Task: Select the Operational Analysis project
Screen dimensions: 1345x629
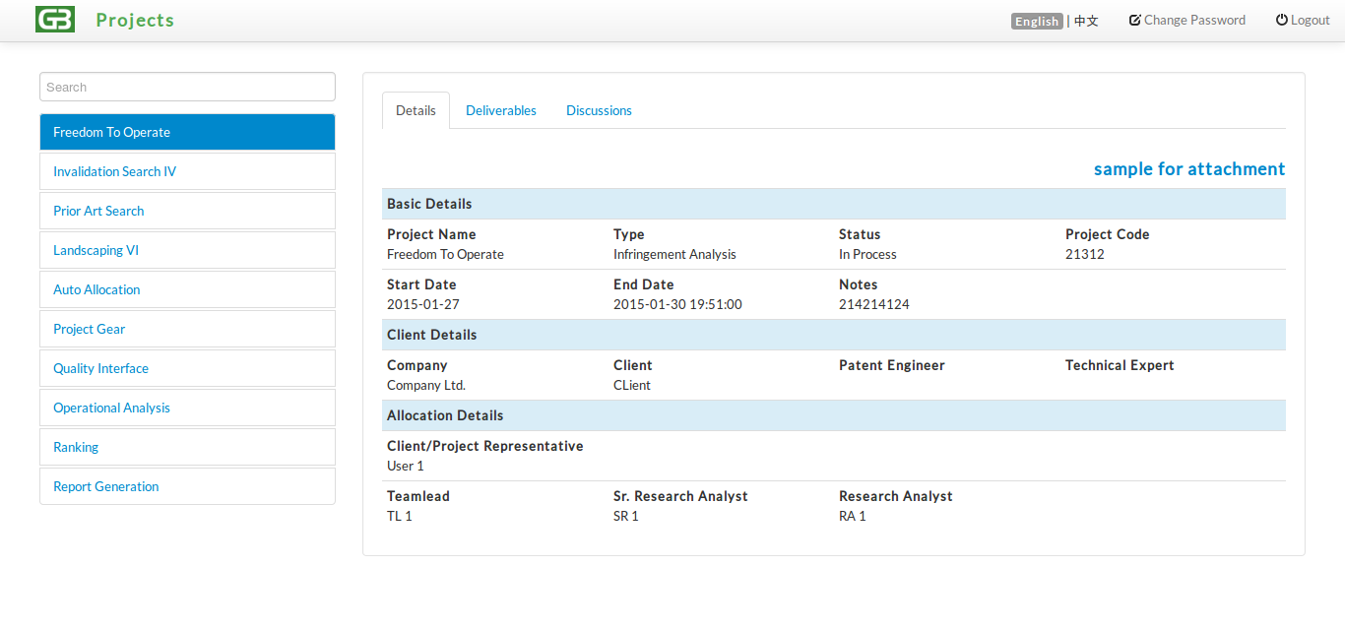Action: tap(187, 408)
